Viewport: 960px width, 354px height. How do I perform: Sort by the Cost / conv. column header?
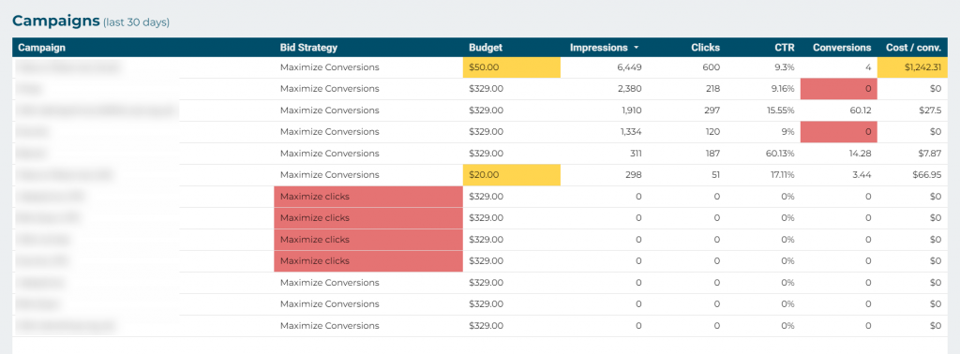pyautogui.click(x=913, y=47)
